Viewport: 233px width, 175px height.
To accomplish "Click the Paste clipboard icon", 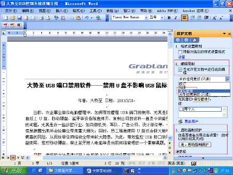I will tap(78, 18).
